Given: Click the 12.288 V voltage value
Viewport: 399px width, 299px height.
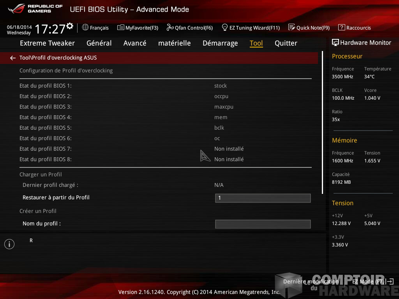Looking at the screenshot, I should 341,223.
